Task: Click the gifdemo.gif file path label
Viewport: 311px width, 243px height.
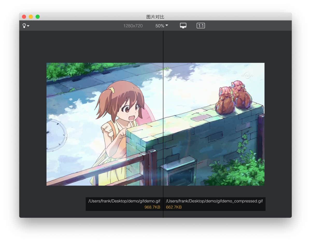Action: pos(124,201)
